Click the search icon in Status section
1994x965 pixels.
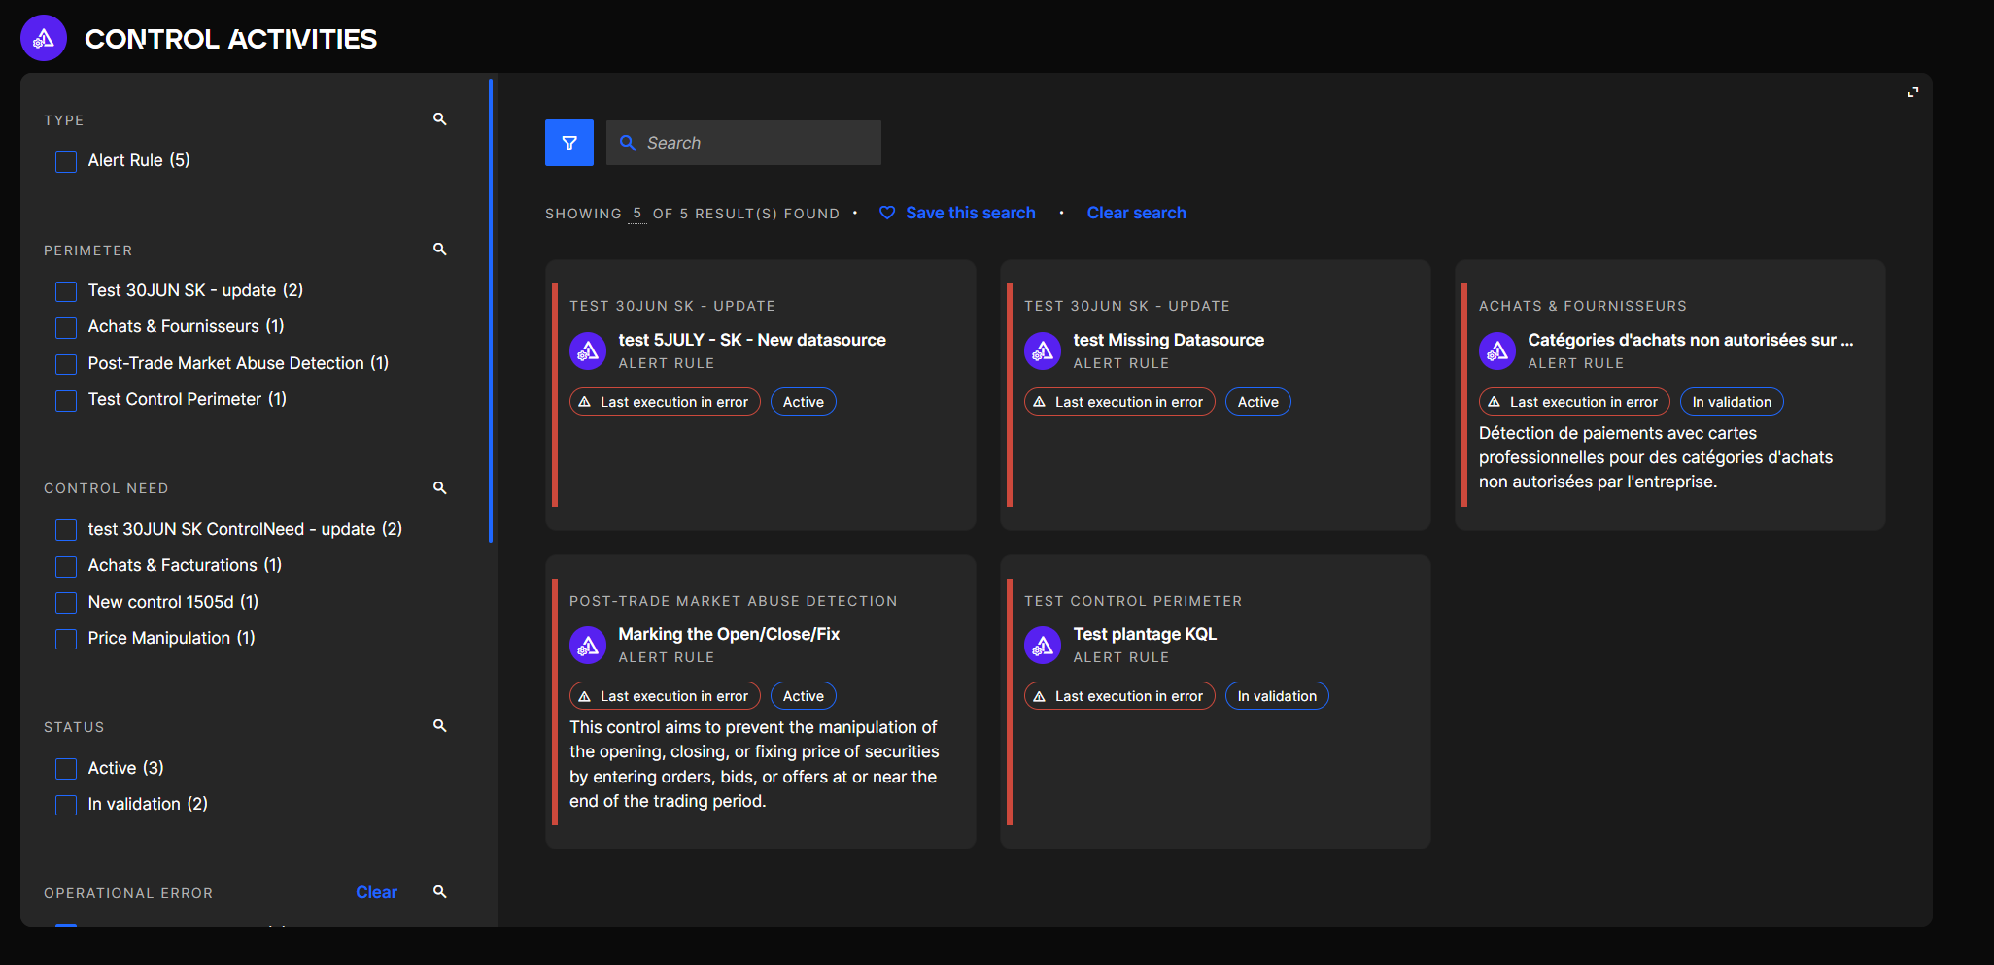coord(439,726)
